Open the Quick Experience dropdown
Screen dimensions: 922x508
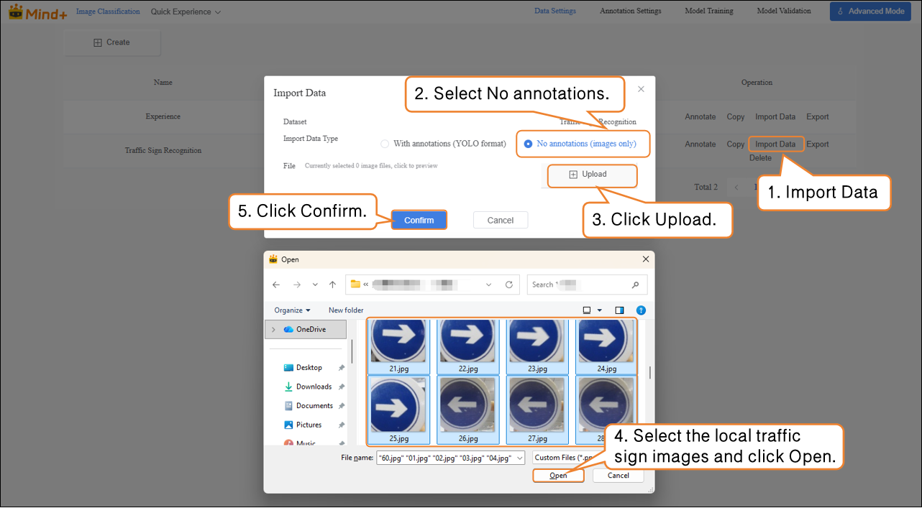[x=186, y=11]
